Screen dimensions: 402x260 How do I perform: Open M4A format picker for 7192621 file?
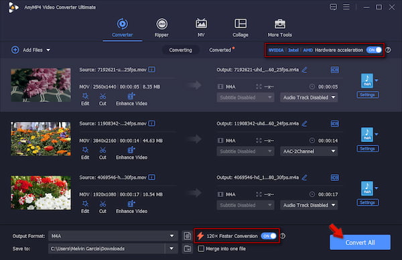369,81
